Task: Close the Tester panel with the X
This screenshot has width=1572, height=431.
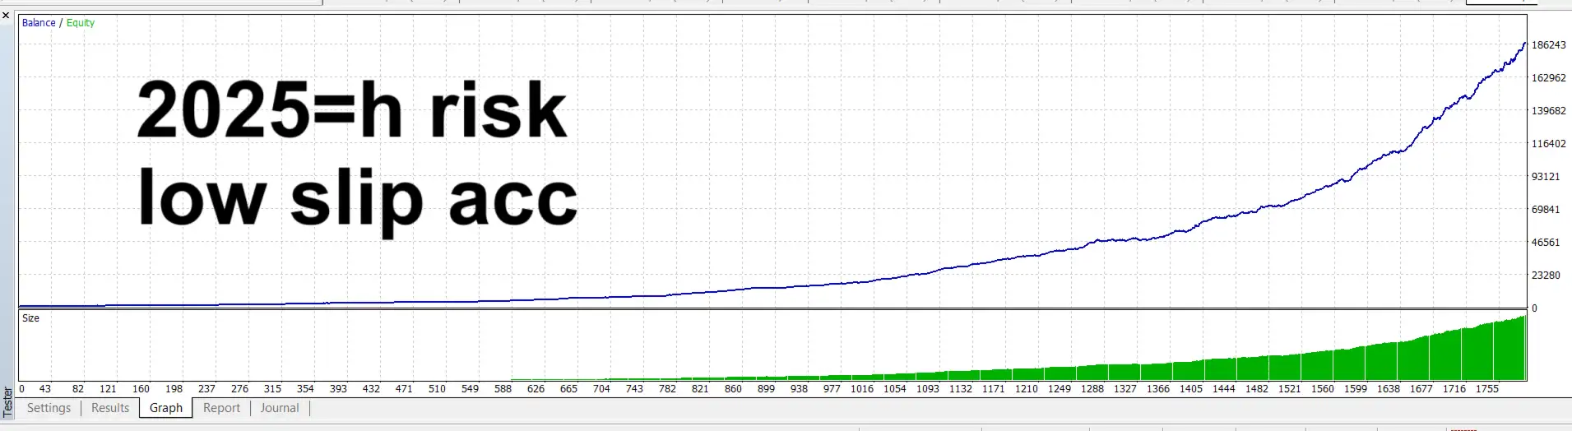Action: (x=6, y=16)
